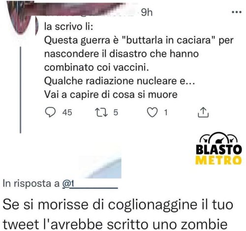Click the line "Vai a capire di cosa si muore"
This screenshot has width=246, height=231.
click(x=111, y=95)
